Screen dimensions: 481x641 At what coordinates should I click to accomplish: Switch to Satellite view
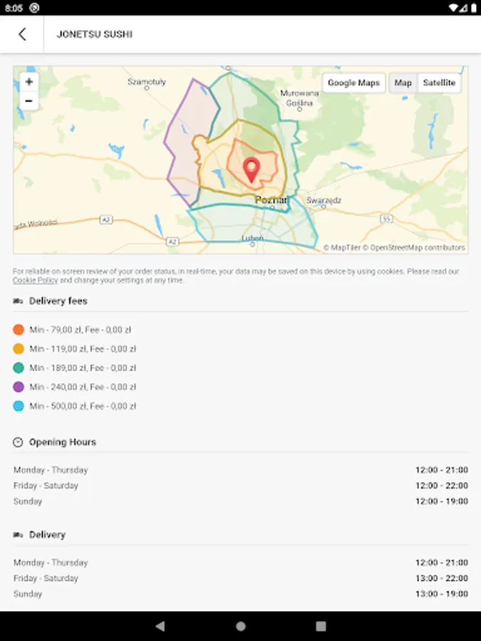point(439,83)
